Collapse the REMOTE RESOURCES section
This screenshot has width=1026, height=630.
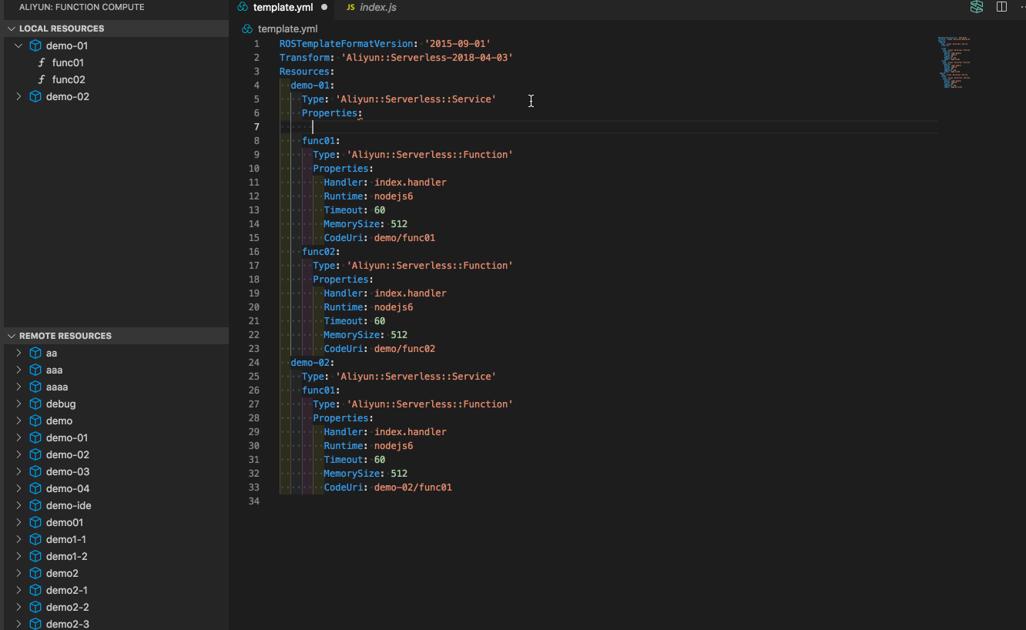[x=11, y=336]
